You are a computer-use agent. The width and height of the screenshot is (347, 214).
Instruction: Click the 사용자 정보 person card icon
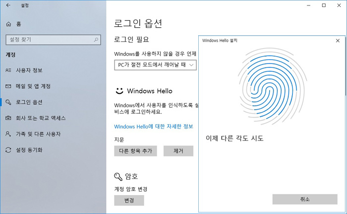(8, 71)
